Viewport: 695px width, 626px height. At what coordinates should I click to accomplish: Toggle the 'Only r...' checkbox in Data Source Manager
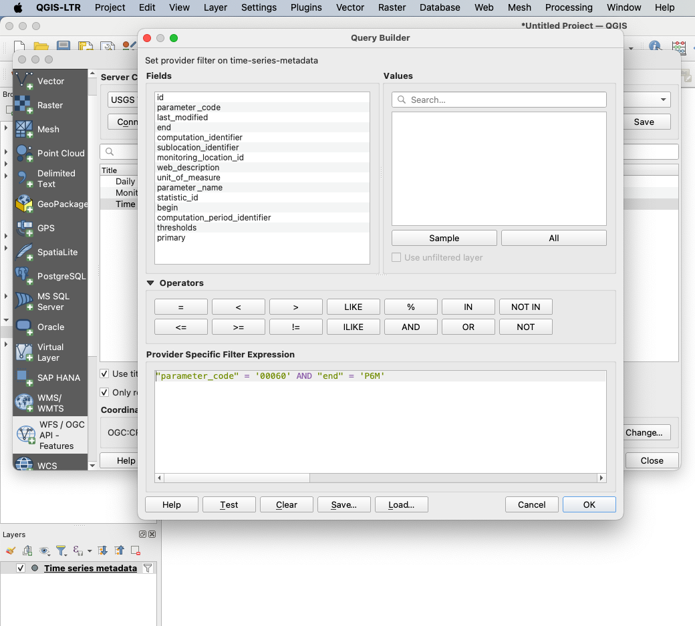click(x=105, y=392)
